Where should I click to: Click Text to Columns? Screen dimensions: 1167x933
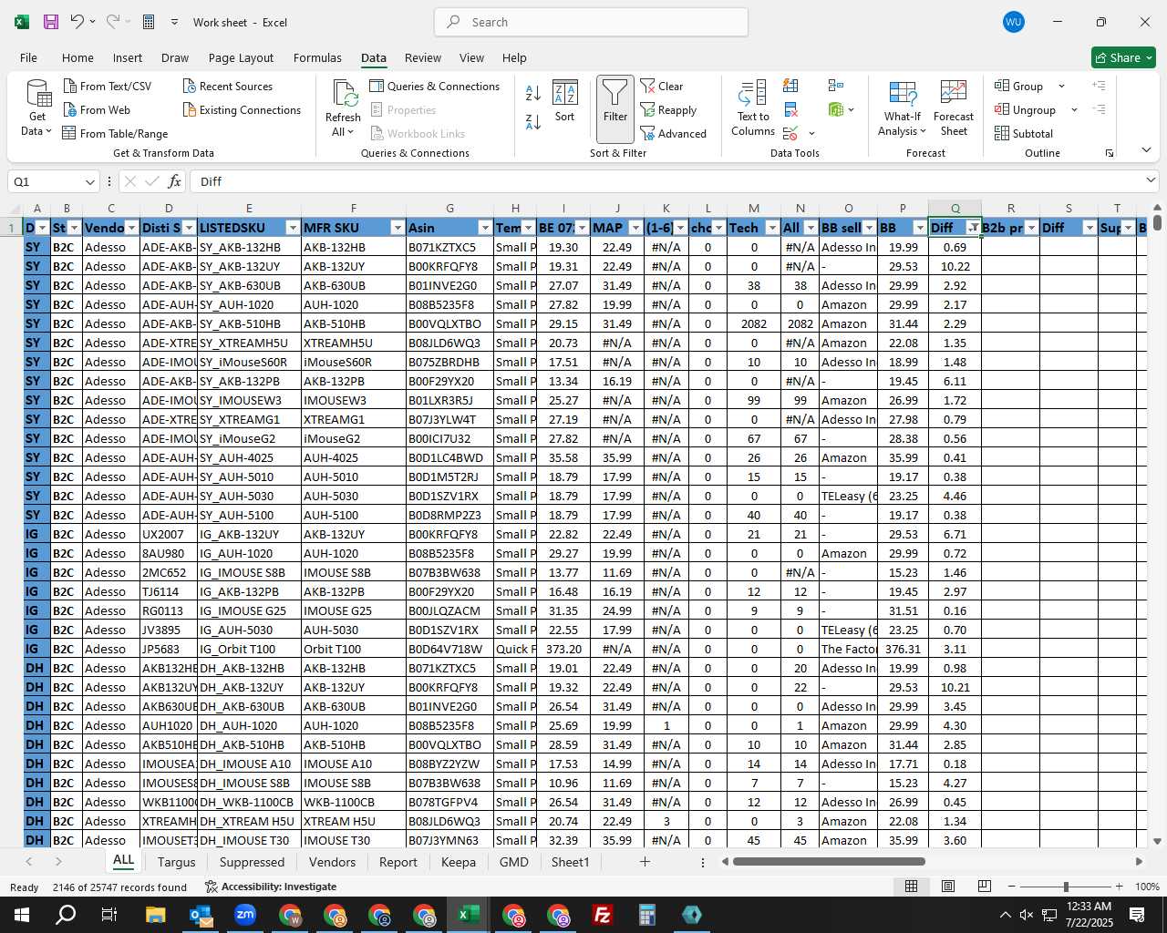coord(753,108)
